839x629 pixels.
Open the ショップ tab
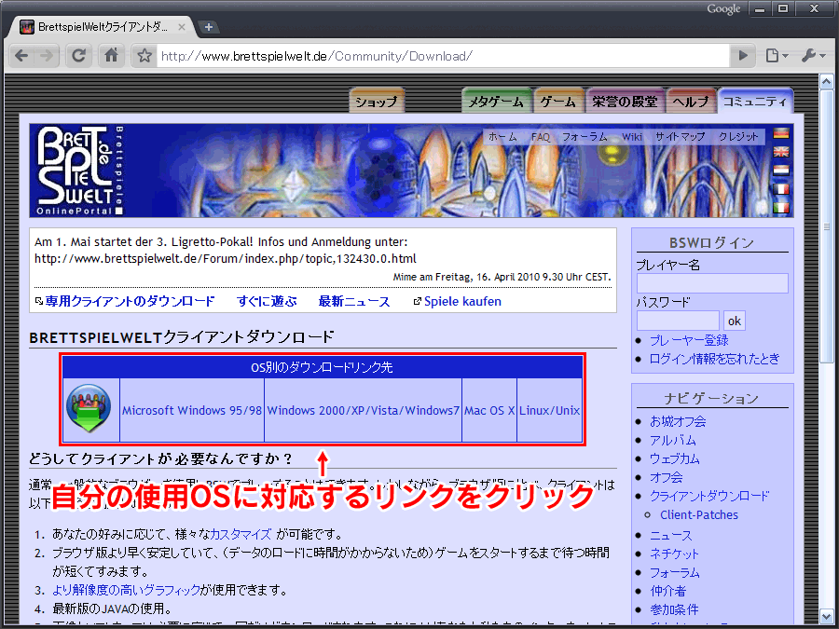click(x=377, y=101)
